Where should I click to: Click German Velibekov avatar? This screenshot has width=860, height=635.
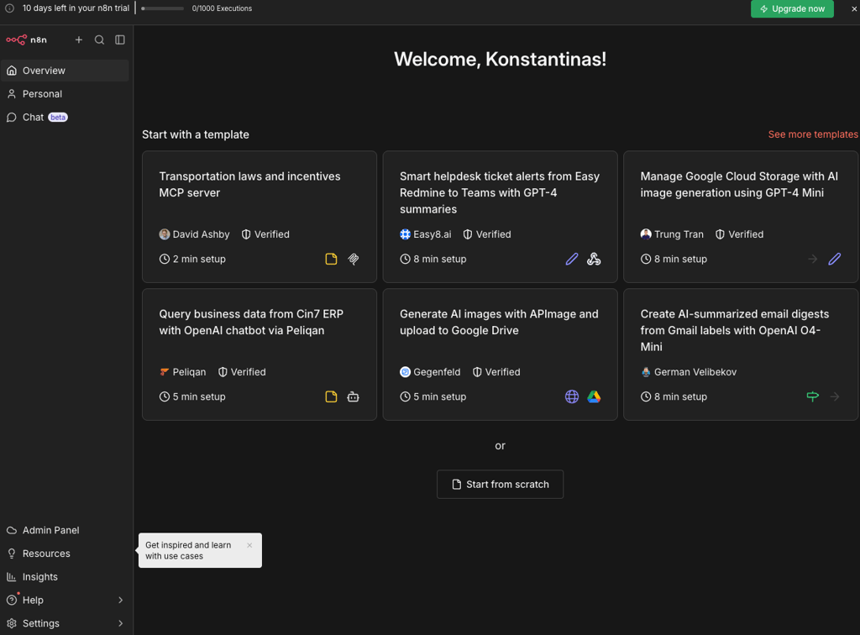pyautogui.click(x=646, y=372)
